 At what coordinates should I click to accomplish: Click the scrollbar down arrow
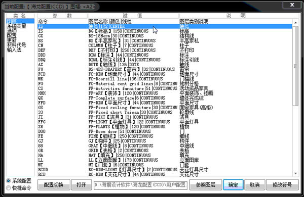295,173
